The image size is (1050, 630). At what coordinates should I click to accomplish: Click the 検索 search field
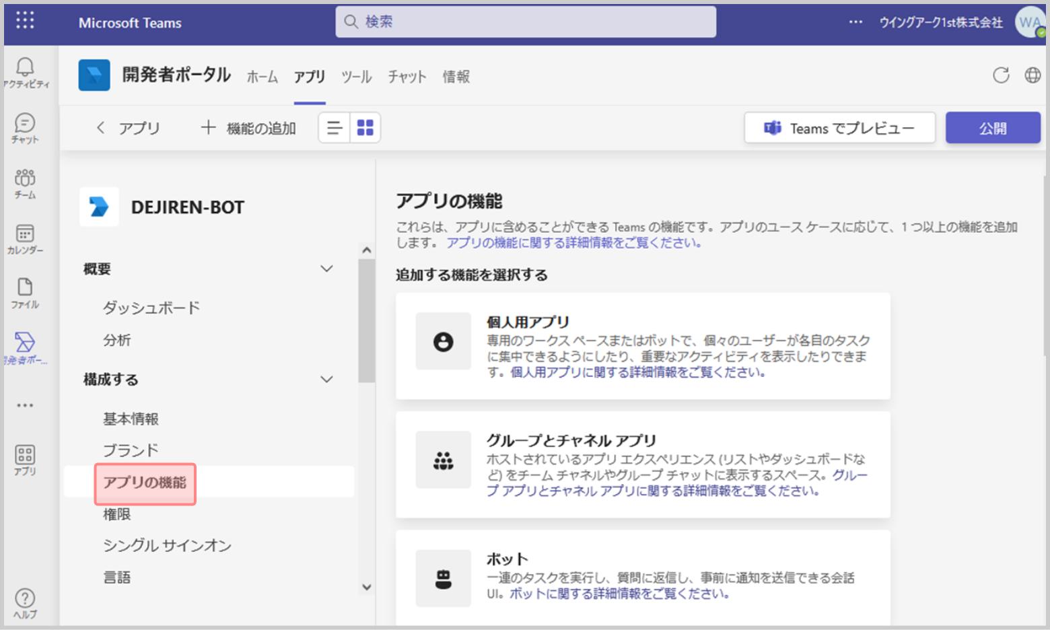point(525,22)
